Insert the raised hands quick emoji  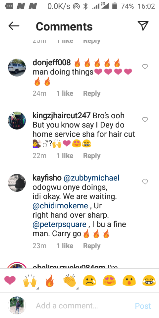(30, 281)
